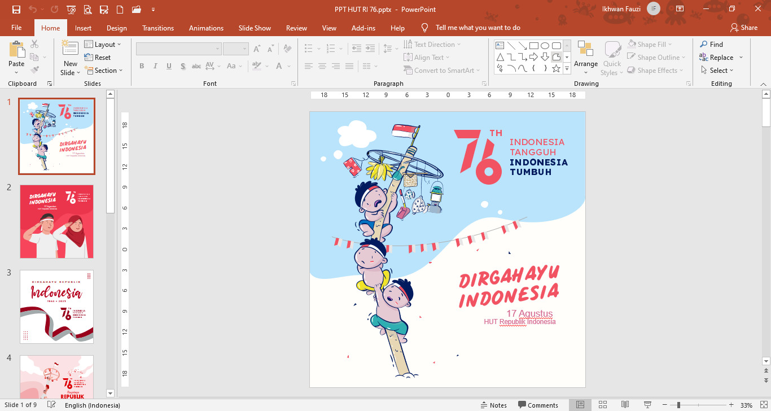Select slide 3 thumbnail in the pane

coord(56,307)
